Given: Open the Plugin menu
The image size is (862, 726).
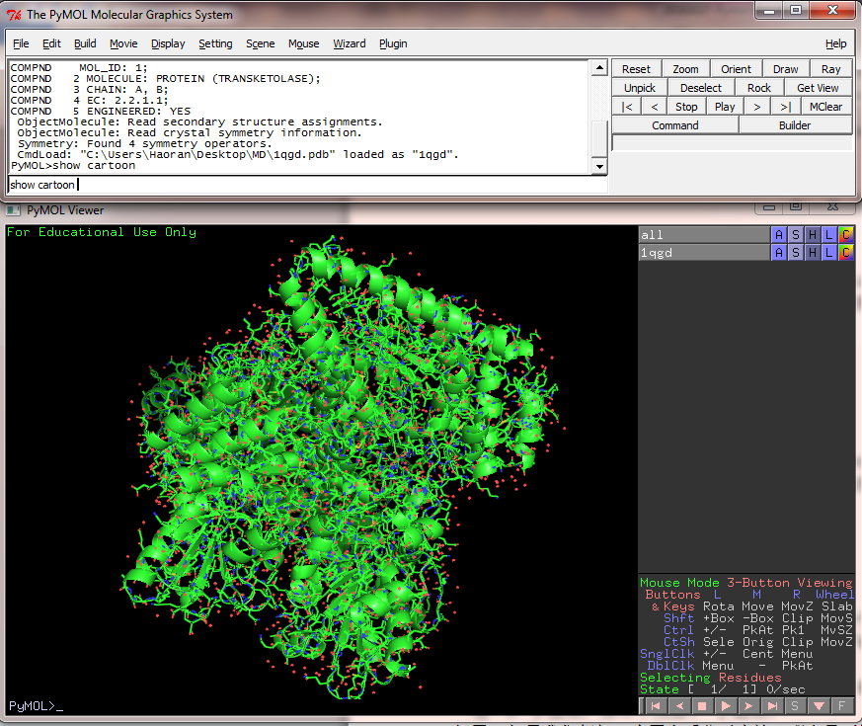Looking at the screenshot, I should (x=394, y=43).
